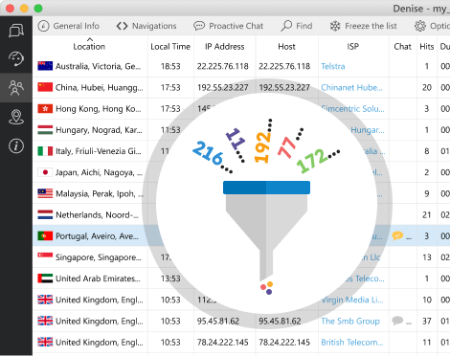Click host 192.55.23.227 in Host column
Image resolution: width=450 pixels, height=356 pixels.
click(284, 87)
